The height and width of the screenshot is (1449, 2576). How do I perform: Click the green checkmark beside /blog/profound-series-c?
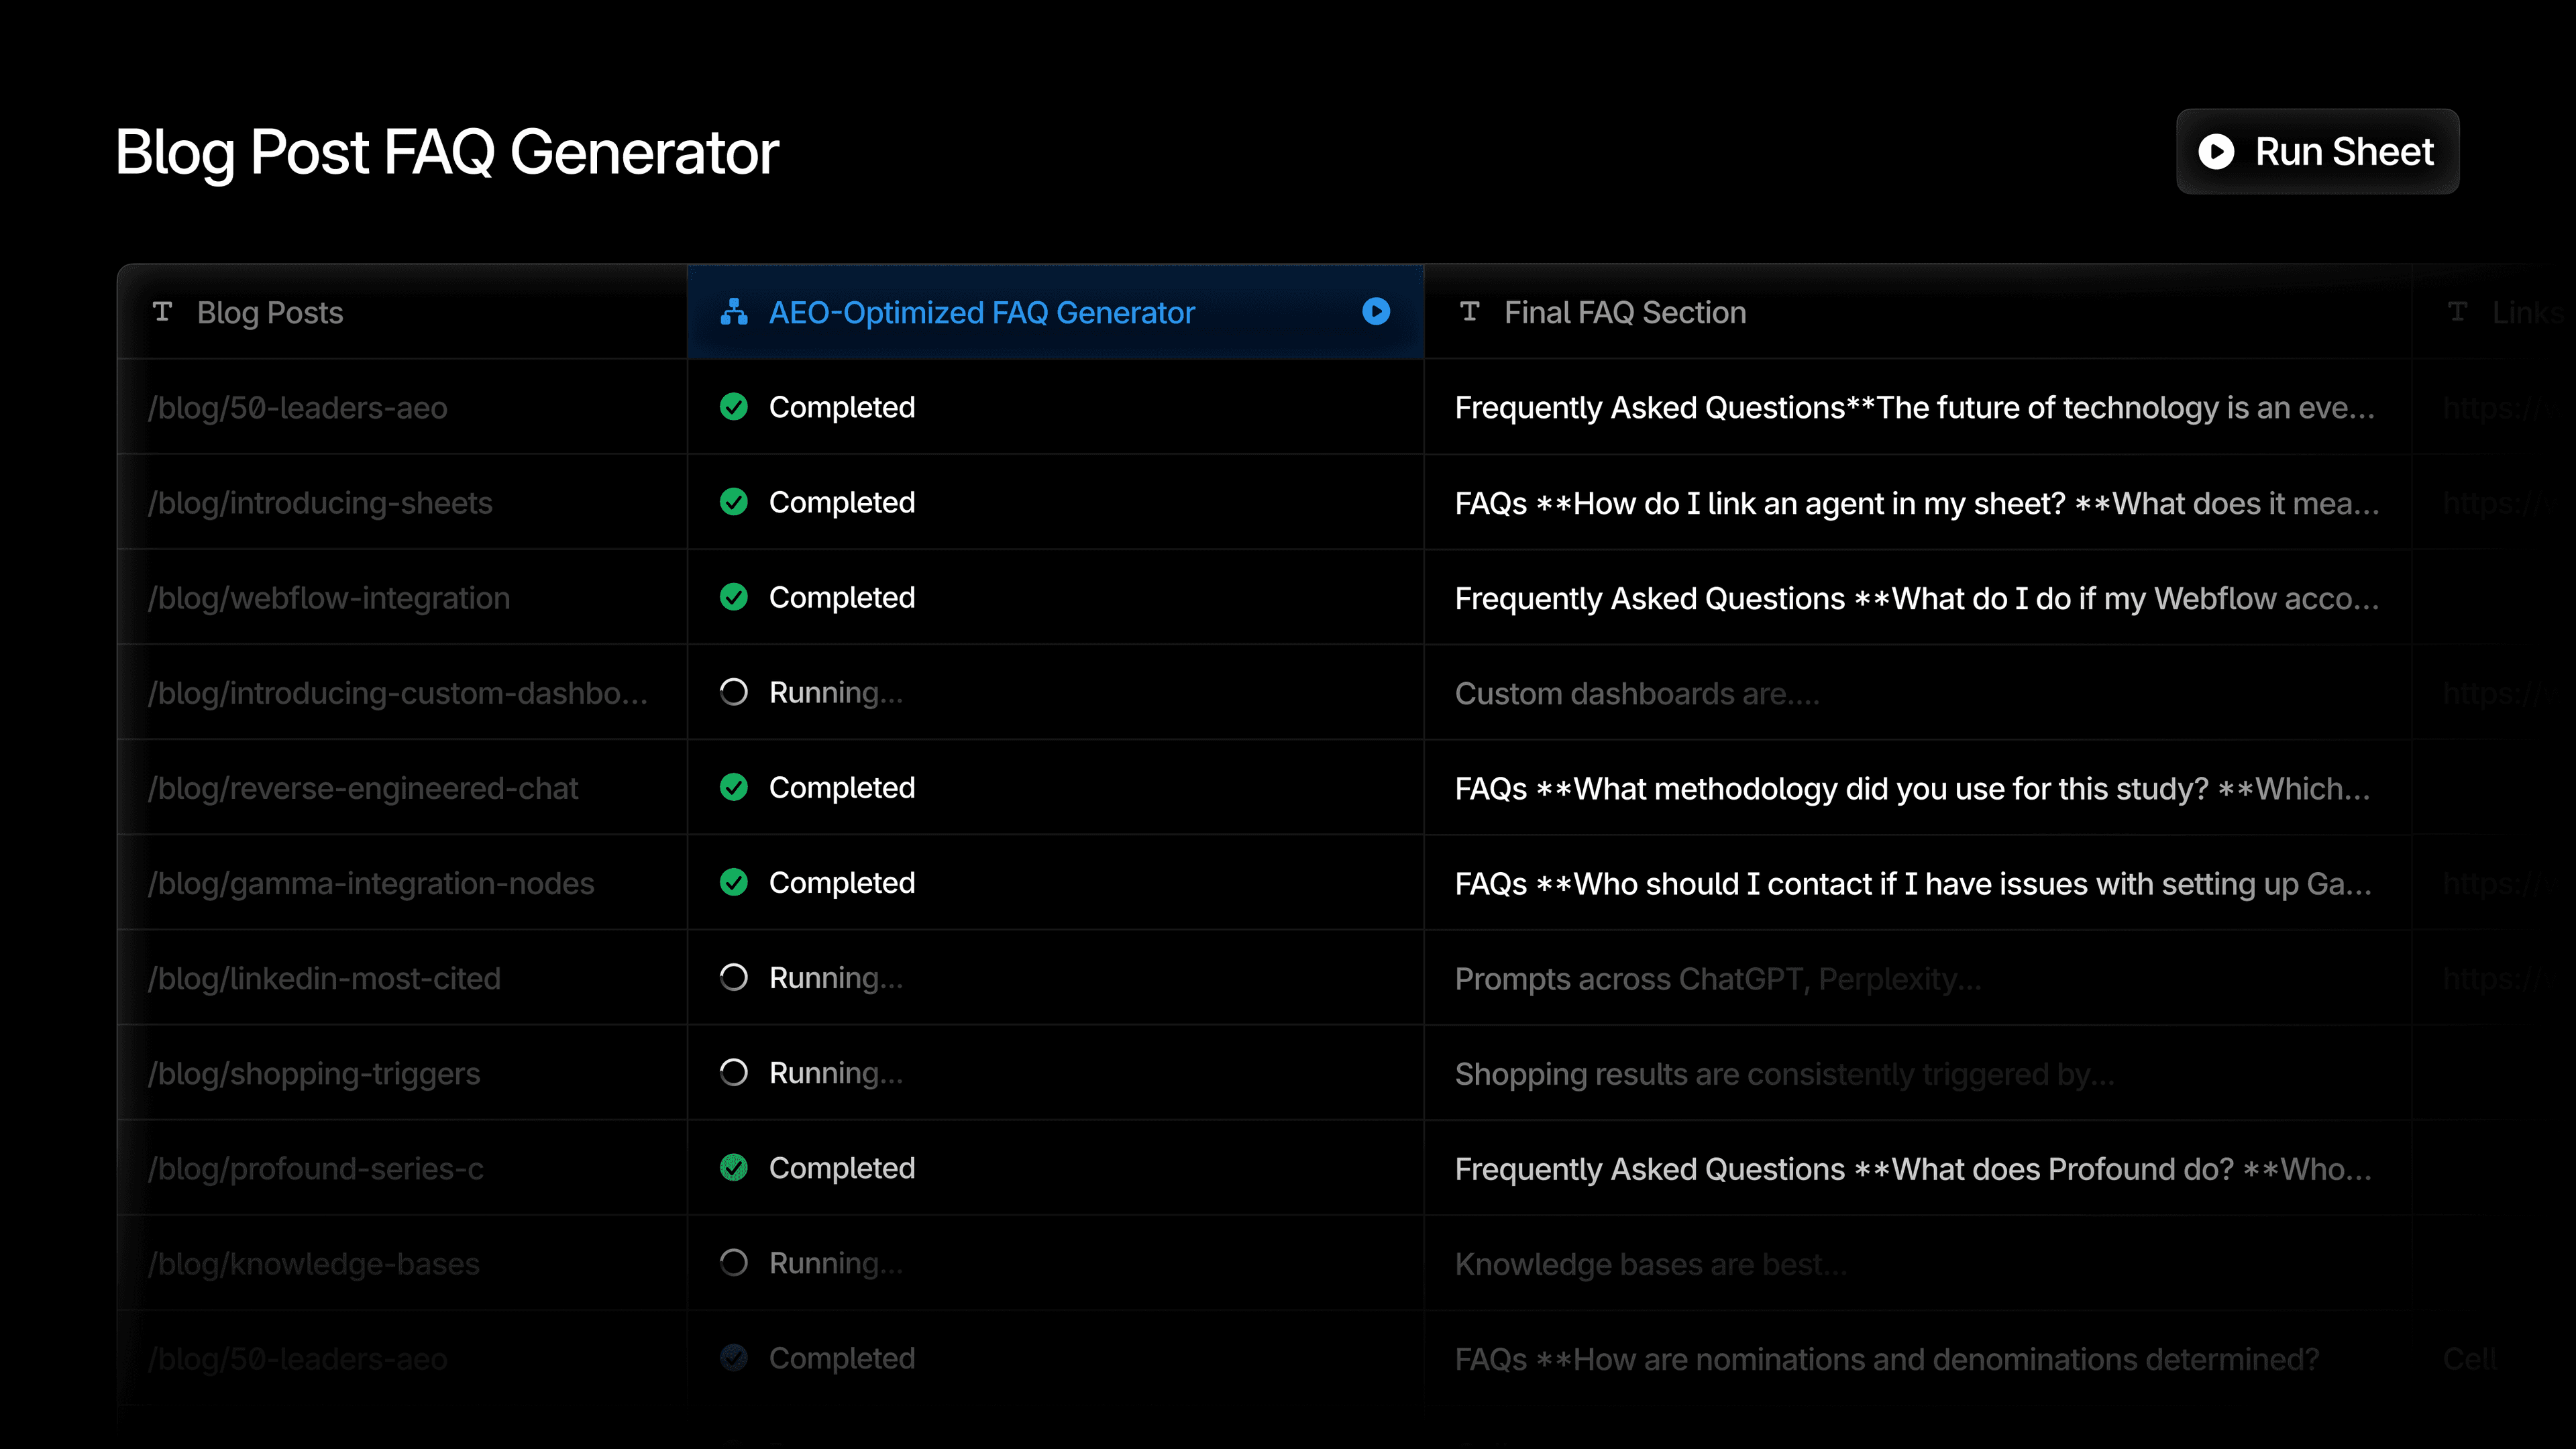click(734, 1167)
